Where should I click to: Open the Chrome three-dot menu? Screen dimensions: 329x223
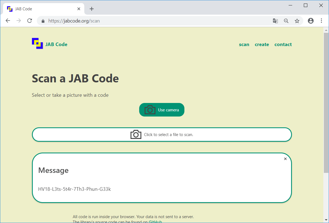coord(321,21)
